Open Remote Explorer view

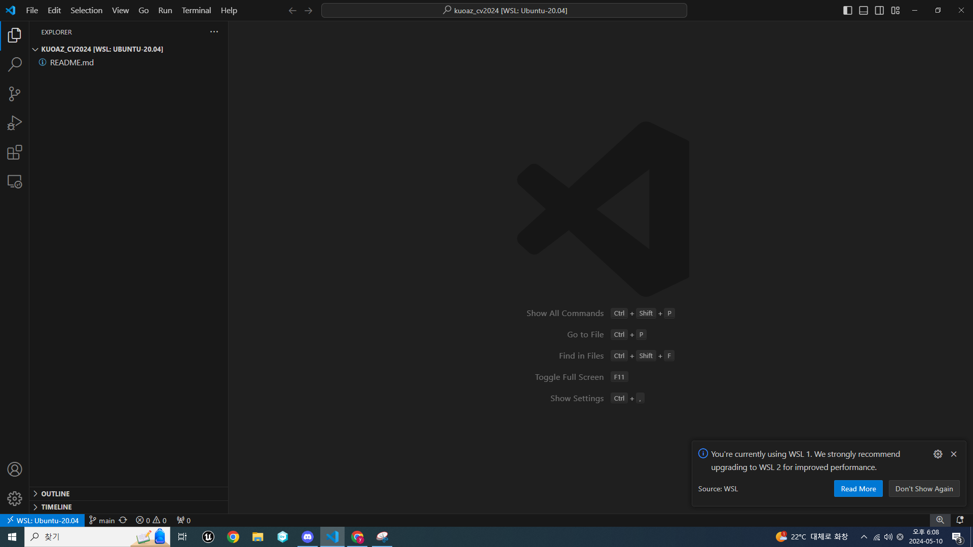[15, 182]
